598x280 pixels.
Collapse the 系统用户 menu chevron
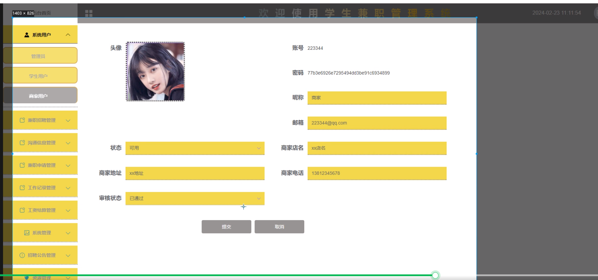(68, 35)
